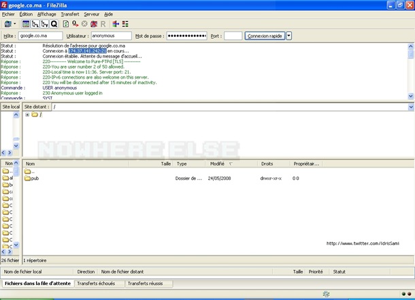This screenshot has width=415, height=300.
Task: Select the root folder in remote tree
Action: tap(37, 114)
